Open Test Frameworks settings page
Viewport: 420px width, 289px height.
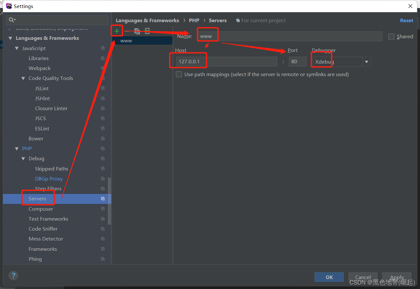(x=48, y=219)
